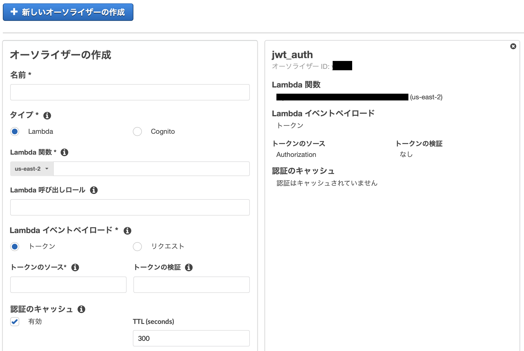Close the jwt_auth authorizer detail panel

coord(513,46)
